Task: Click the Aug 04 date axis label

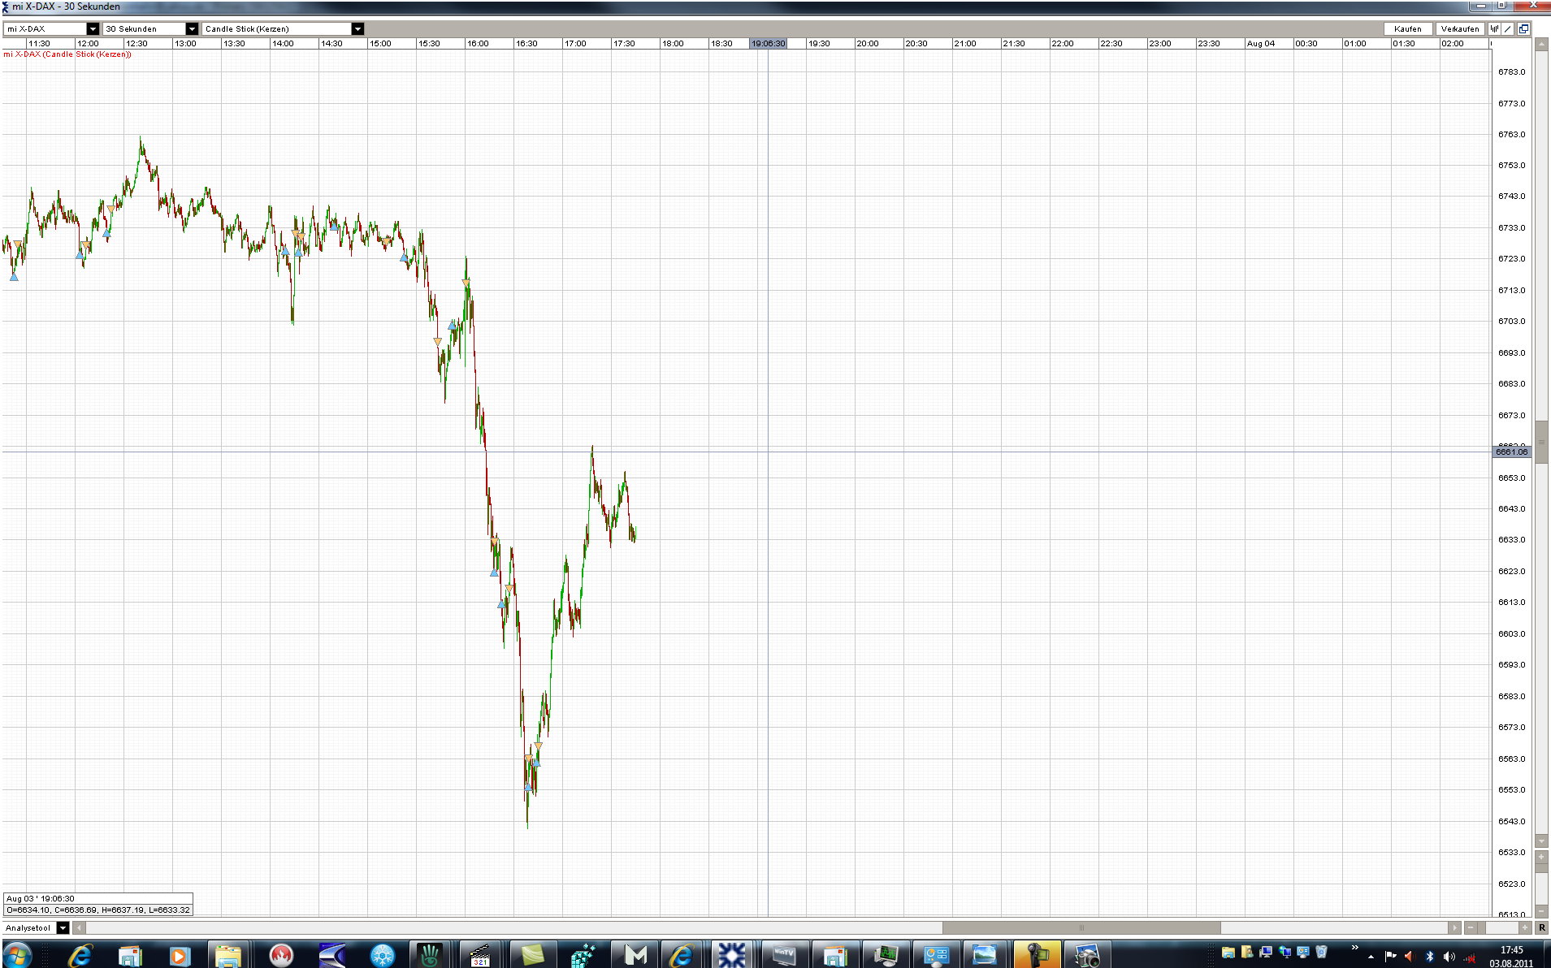Action: click(x=1261, y=44)
